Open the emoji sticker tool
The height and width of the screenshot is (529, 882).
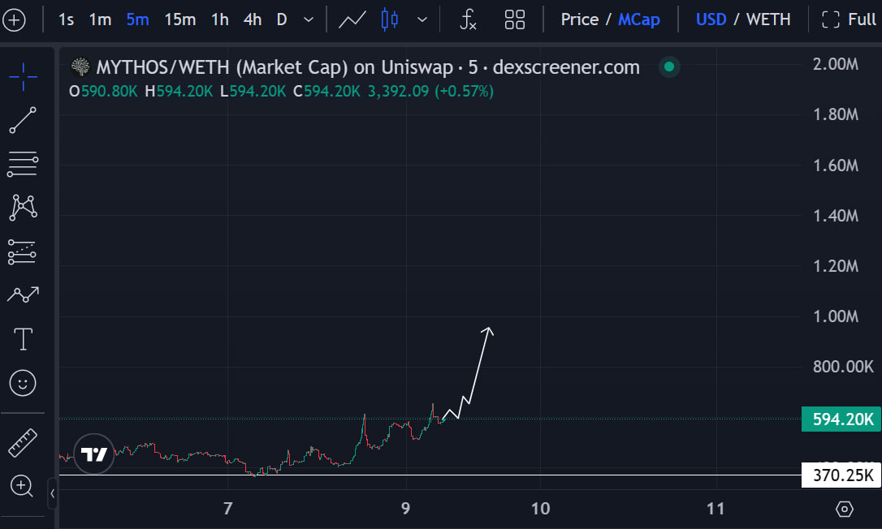(x=23, y=384)
